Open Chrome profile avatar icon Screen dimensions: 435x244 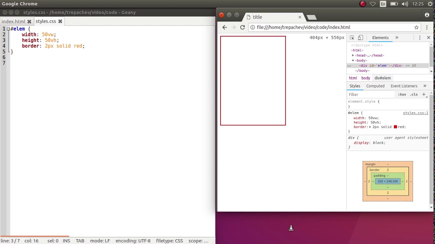tap(427, 15)
